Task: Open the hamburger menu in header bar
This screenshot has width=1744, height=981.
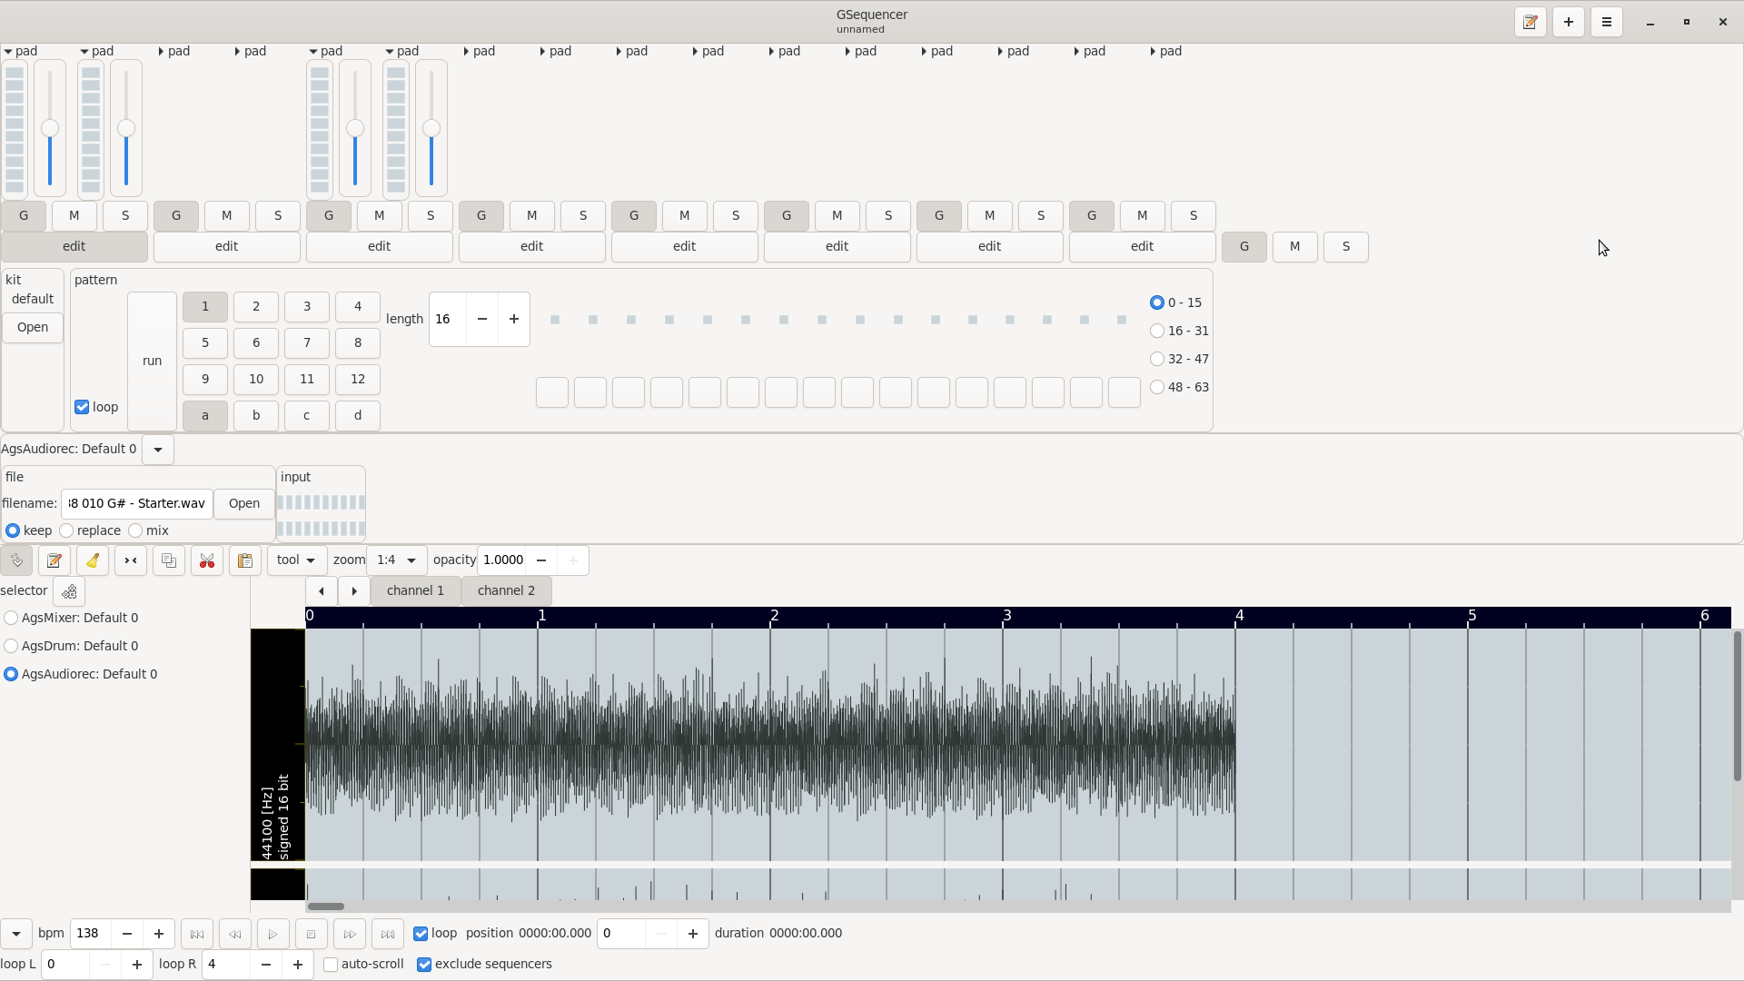Action: click(x=1607, y=22)
